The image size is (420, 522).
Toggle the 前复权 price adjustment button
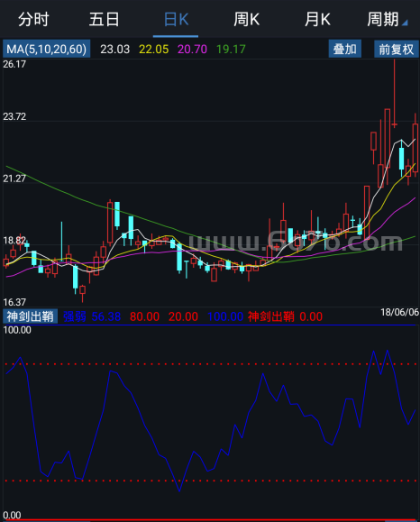pos(396,49)
